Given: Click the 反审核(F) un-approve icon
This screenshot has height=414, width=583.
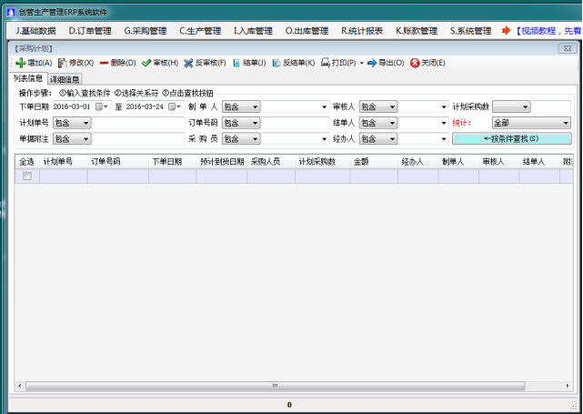Looking at the screenshot, I should tap(188, 63).
